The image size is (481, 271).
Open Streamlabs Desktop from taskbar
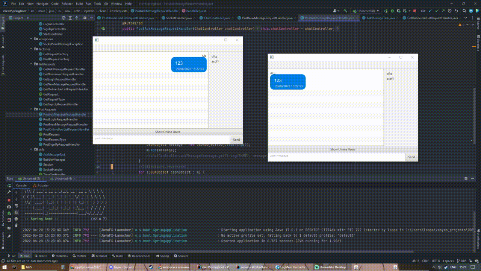click(330, 267)
